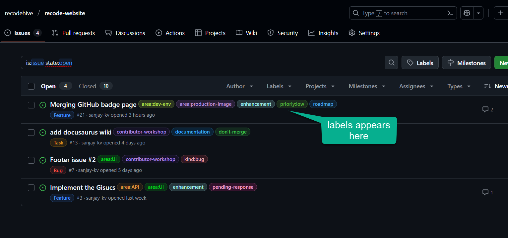The width and height of the screenshot is (508, 238).
Task: Select all issues checkbox in header
Action: click(x=31, y=86)
